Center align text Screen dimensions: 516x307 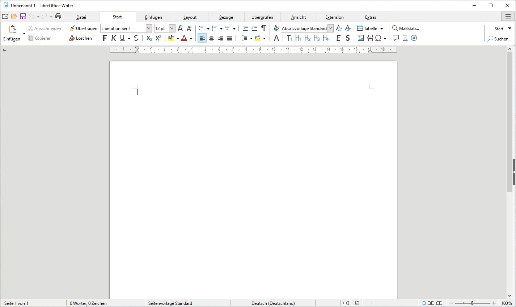211,38
